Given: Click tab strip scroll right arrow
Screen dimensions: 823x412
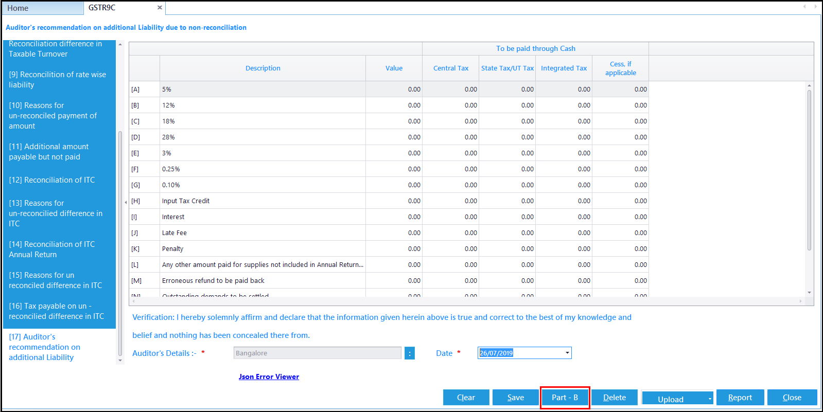Looking at the screenshot, I should [816, 7].
